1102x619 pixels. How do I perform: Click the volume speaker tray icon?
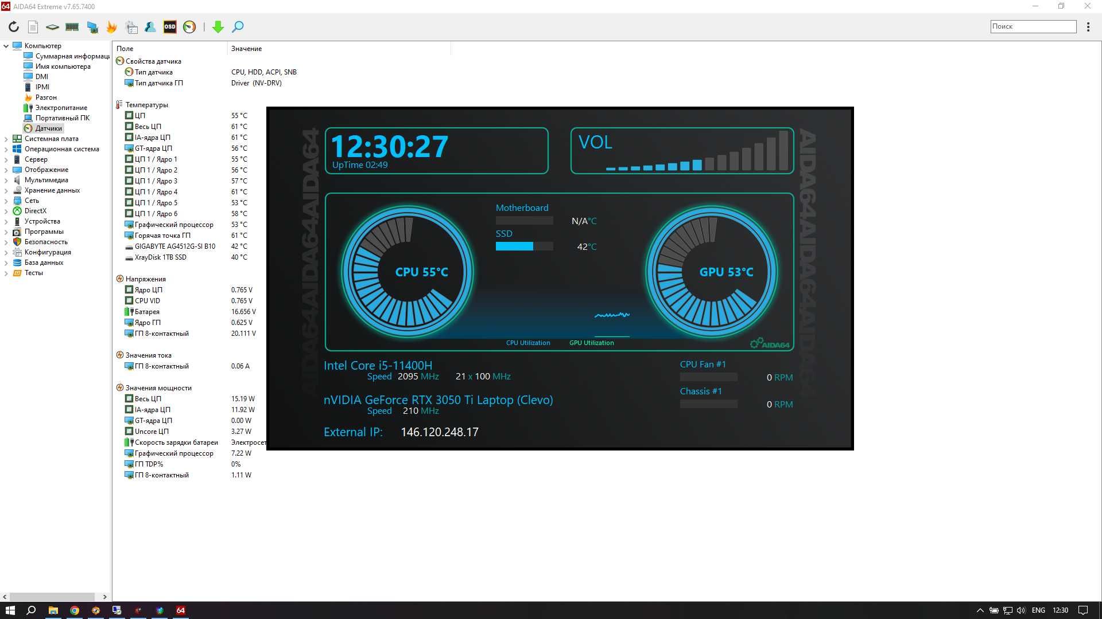(1021, 610)
